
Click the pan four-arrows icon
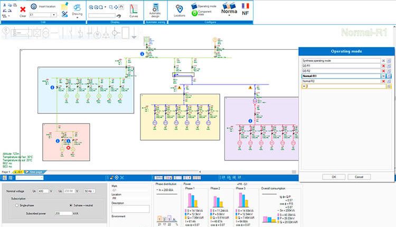pos(116,7)
